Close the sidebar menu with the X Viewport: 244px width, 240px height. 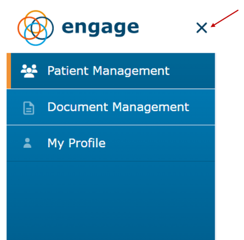coord(202,28)
